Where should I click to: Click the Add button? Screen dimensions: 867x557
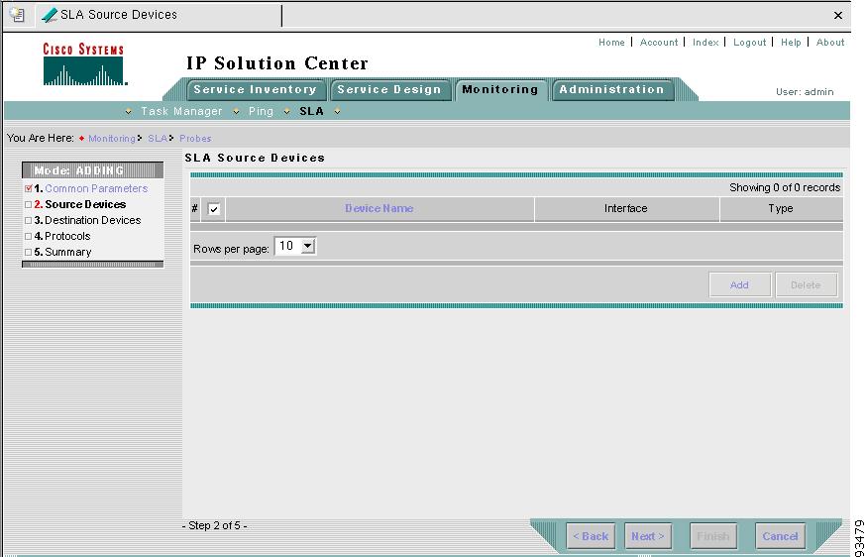740,284
